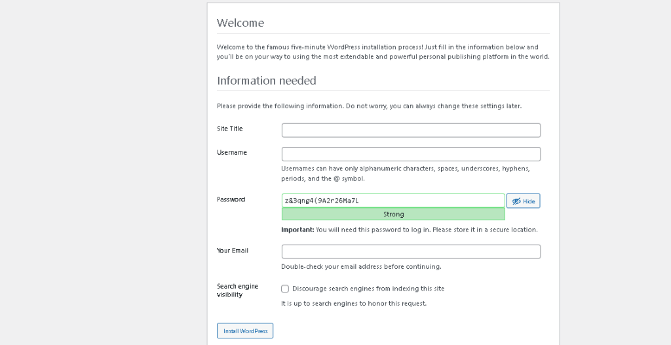Screen dimensions: 671x345
Task: Click the Welcome heading text
Action: (240, 23)
